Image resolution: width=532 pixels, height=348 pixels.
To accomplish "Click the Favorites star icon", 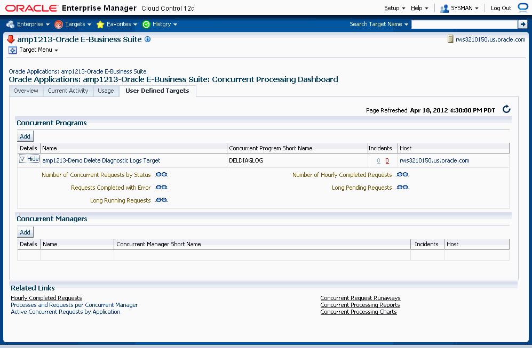I will click(100, 25).
